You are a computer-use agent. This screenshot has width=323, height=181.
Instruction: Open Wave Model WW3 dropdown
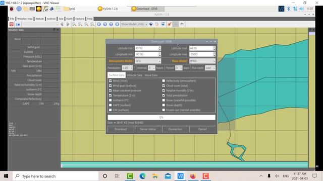(202, 61)
